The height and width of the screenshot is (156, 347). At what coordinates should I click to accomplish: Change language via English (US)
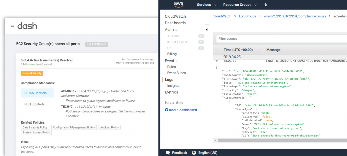[208, 153]
